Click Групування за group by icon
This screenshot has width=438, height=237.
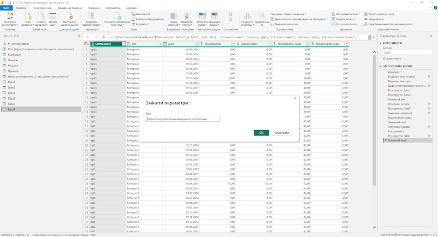coord(262,16)
